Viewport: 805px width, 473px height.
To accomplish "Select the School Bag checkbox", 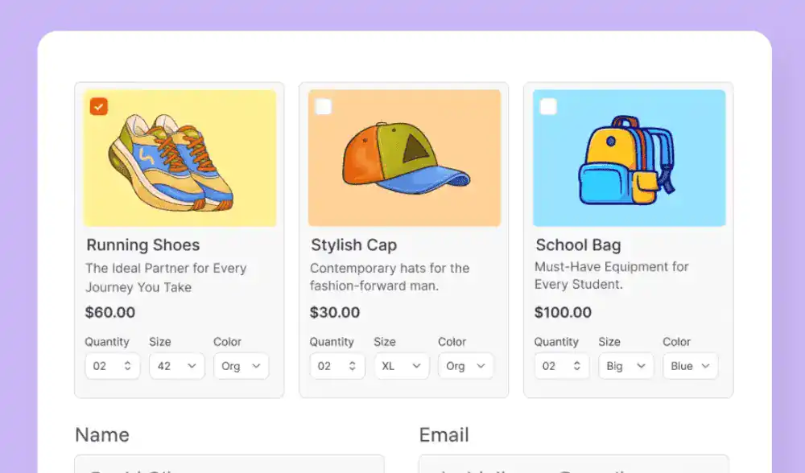I will [x=548, y=106].
